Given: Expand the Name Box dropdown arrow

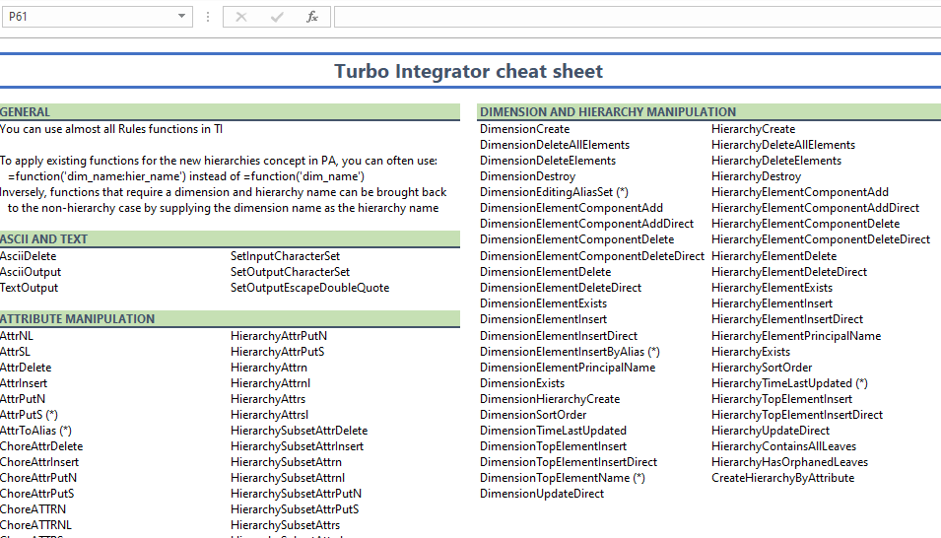Looking at the screenshot, I should coord(181,16).
